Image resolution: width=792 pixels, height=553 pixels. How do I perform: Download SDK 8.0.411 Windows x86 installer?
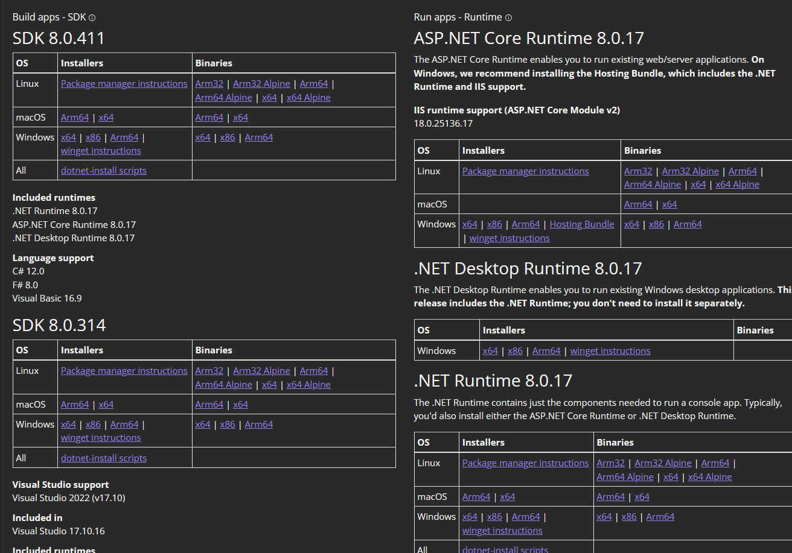(93, 137)
